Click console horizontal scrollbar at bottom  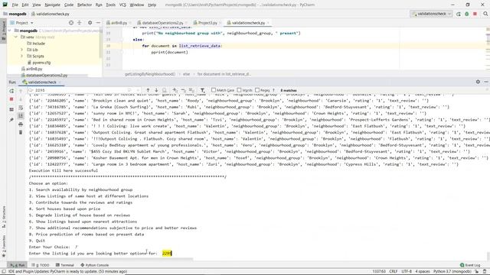point(111,259)
